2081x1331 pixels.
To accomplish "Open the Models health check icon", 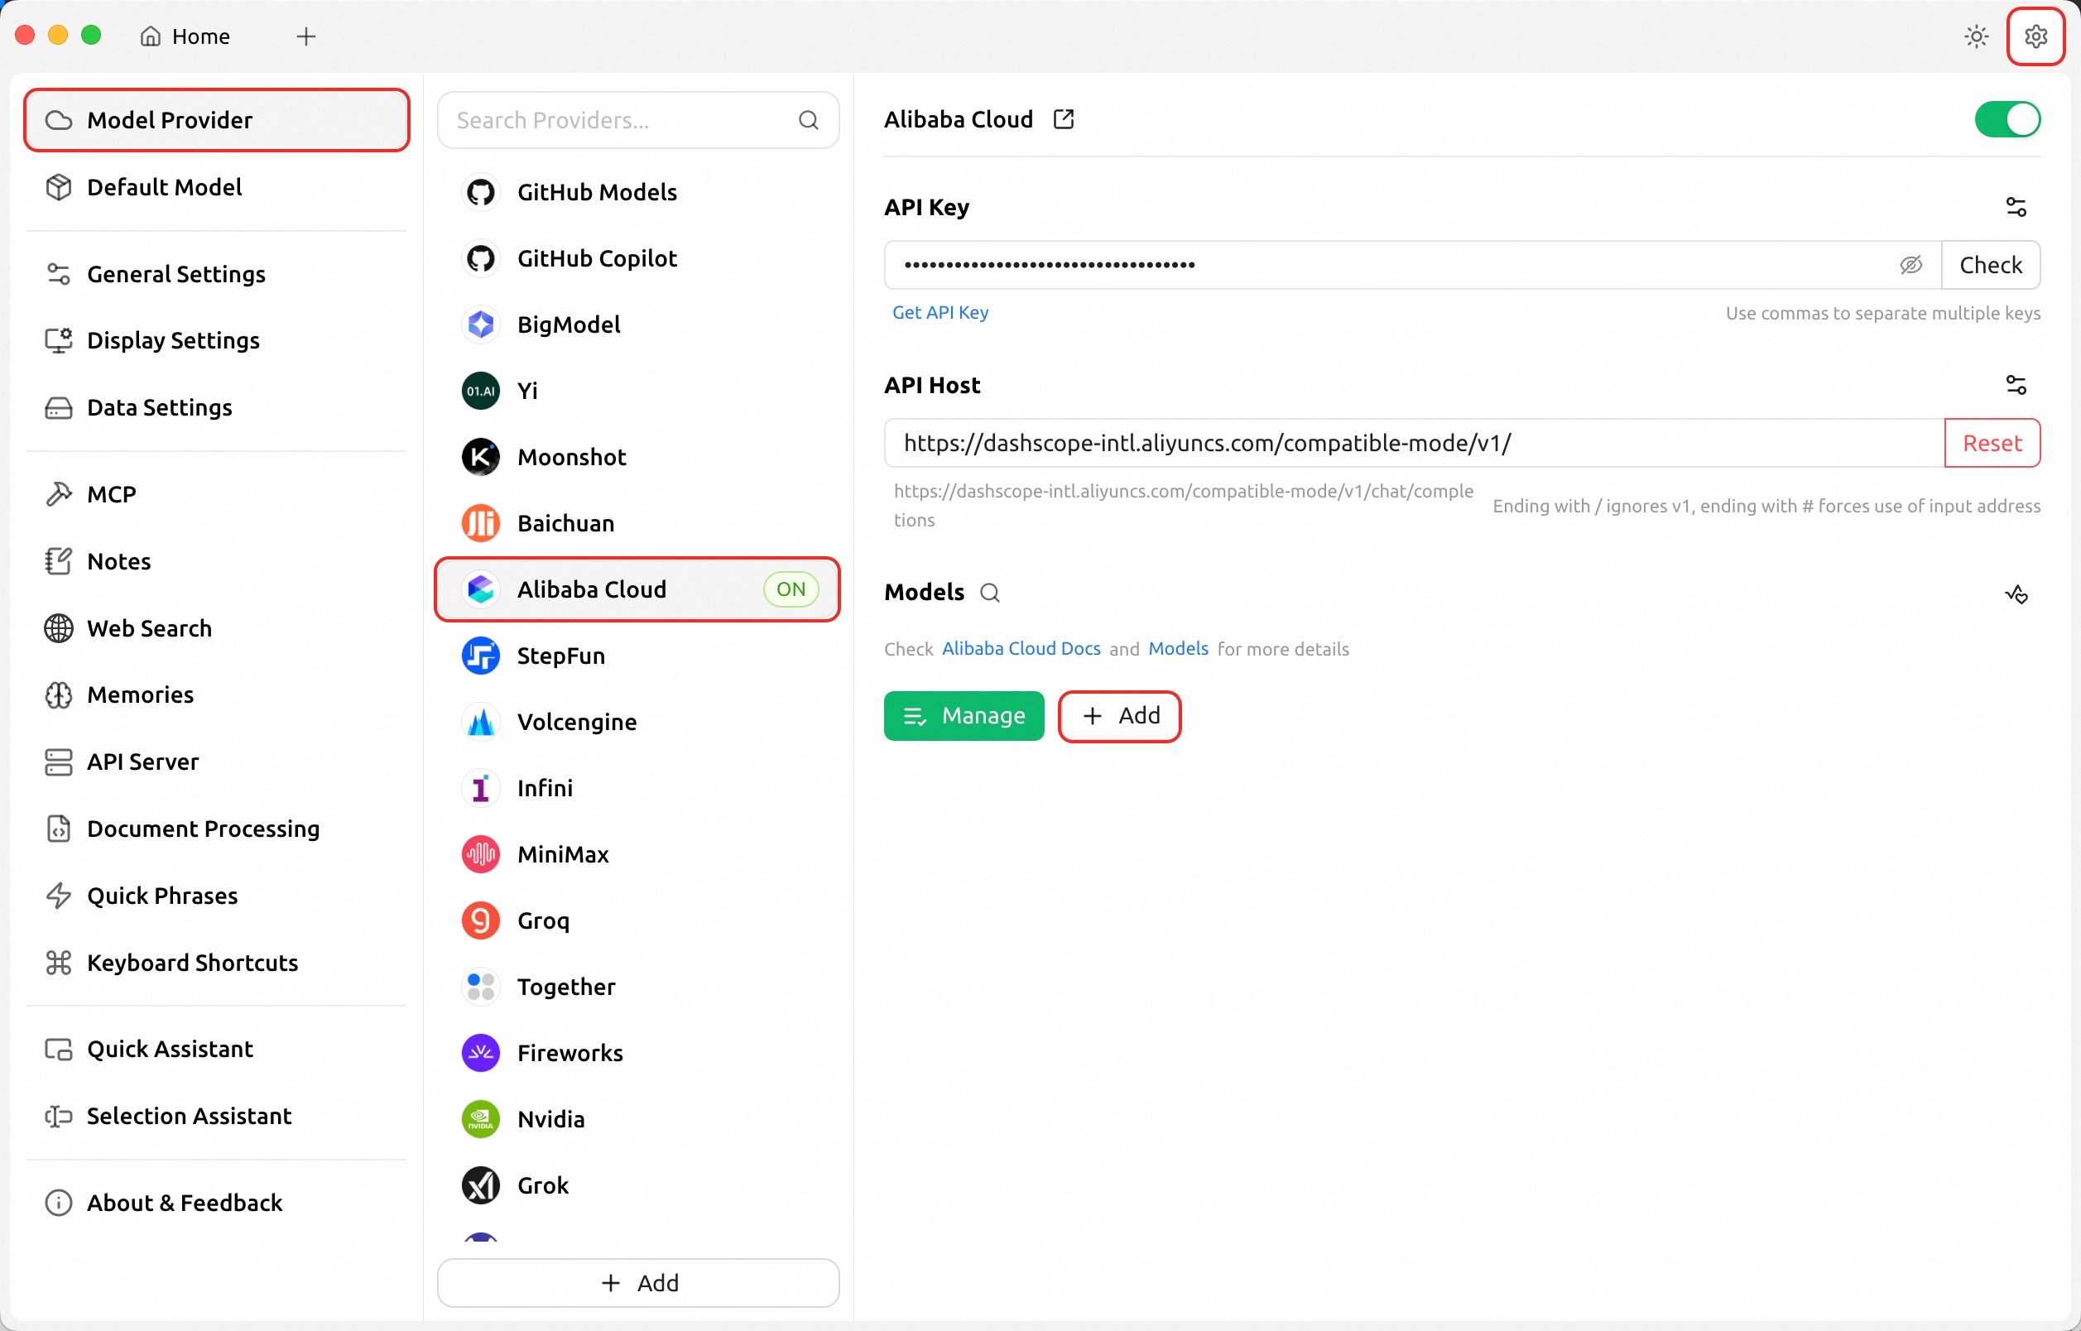I will pos(2017,593).
